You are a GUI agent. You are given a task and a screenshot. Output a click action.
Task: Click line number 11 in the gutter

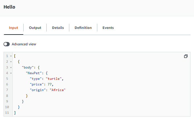coord(7,113)
